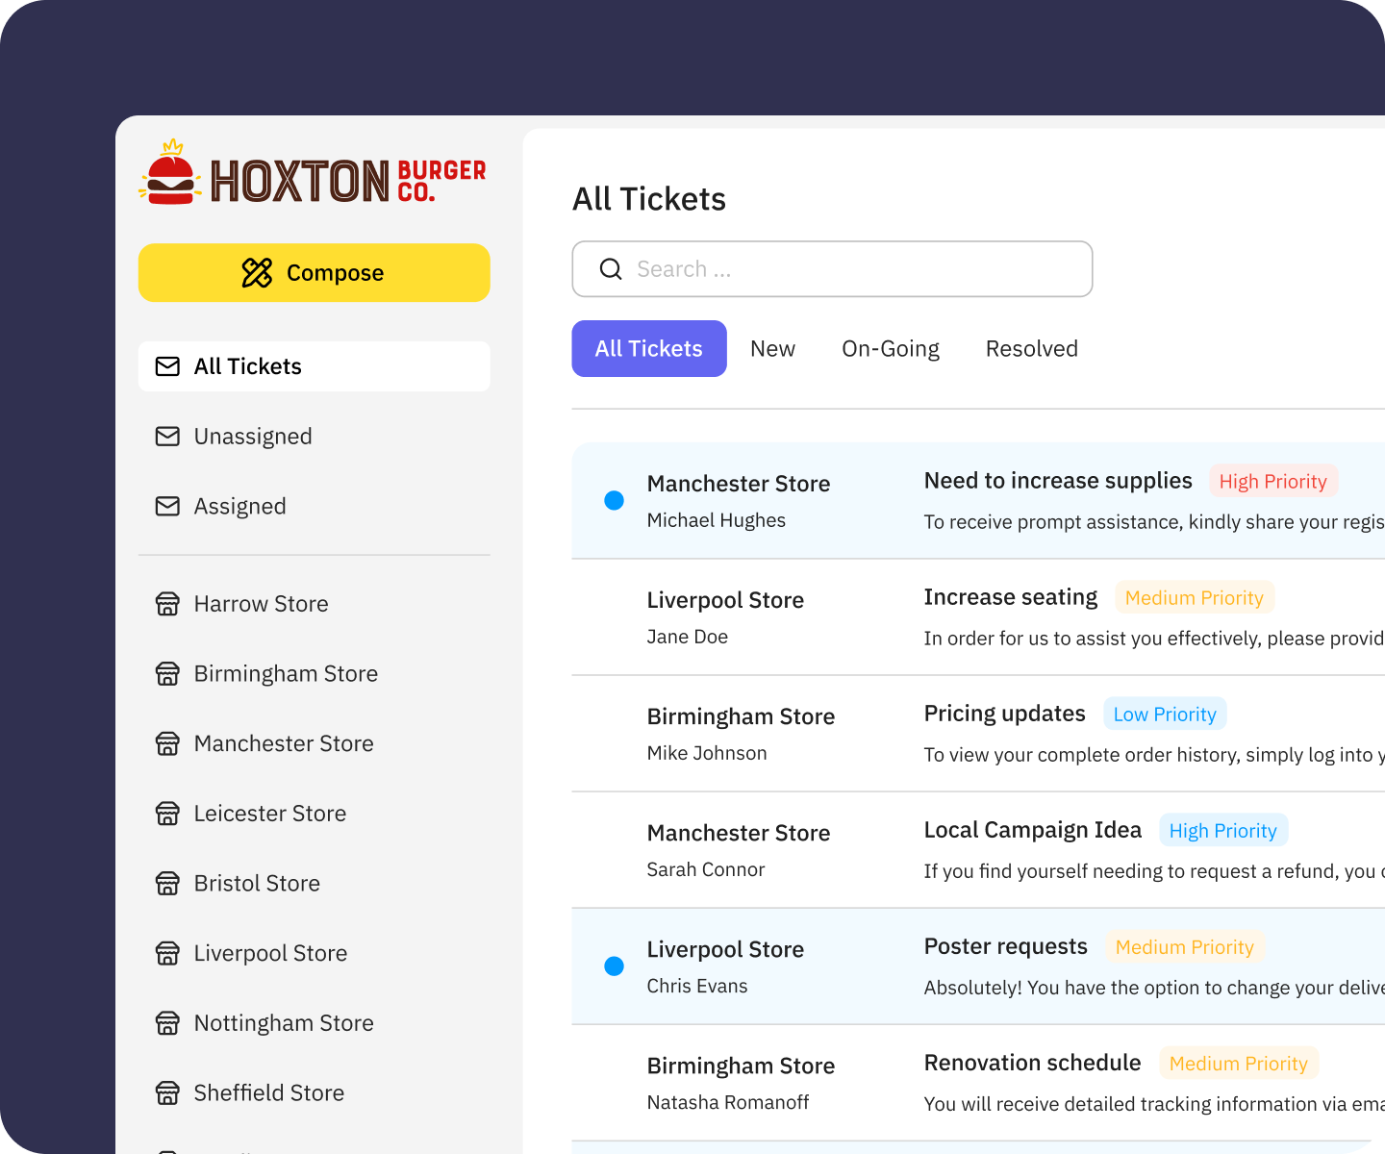Viewport: 1385px width, 1154px height.
Task: Click Manchester Store on Michael Hughes ticket
Action: point(739,484)
